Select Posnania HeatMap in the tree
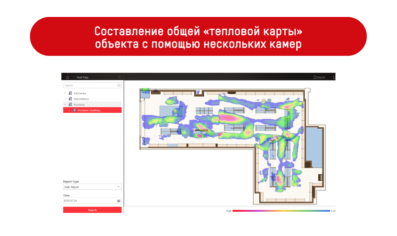 click(89, 110)
